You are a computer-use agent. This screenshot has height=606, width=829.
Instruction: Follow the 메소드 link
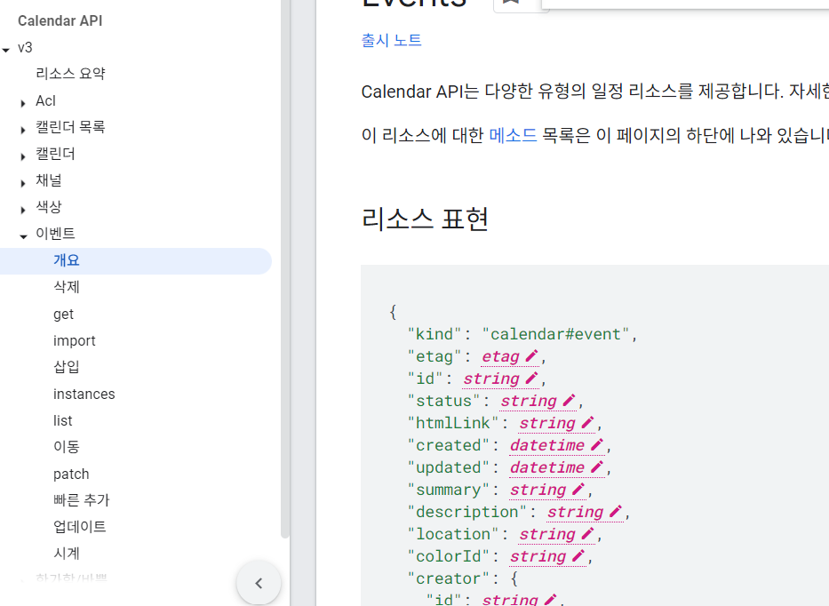coord(513,135)
